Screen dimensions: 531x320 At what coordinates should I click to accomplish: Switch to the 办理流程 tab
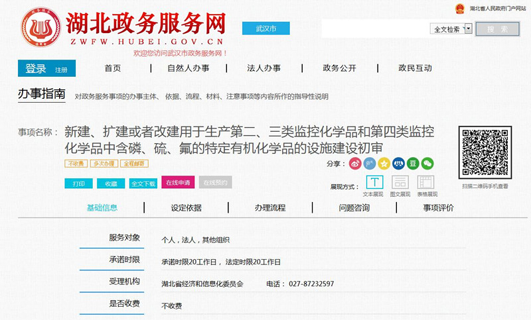coord(270,207)
